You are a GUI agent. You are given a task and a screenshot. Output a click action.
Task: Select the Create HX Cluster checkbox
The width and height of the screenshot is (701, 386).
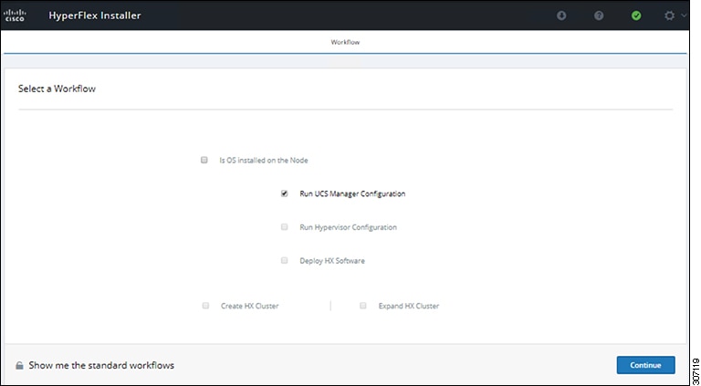click(205, 306)
